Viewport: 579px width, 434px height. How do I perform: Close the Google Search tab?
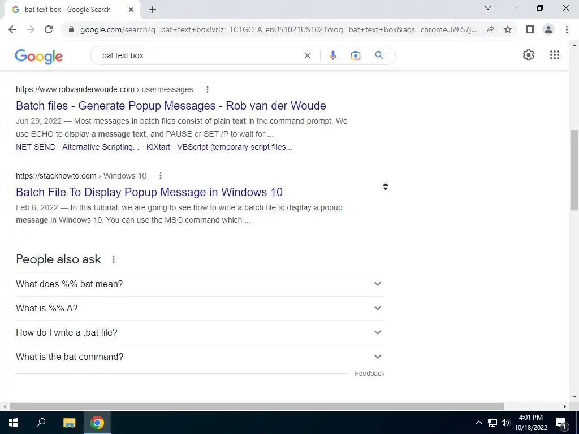point(131,10)
